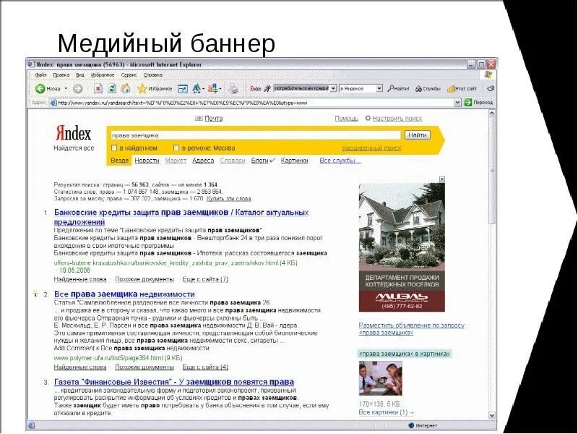Switch to the Новости tab

point(147,161)
